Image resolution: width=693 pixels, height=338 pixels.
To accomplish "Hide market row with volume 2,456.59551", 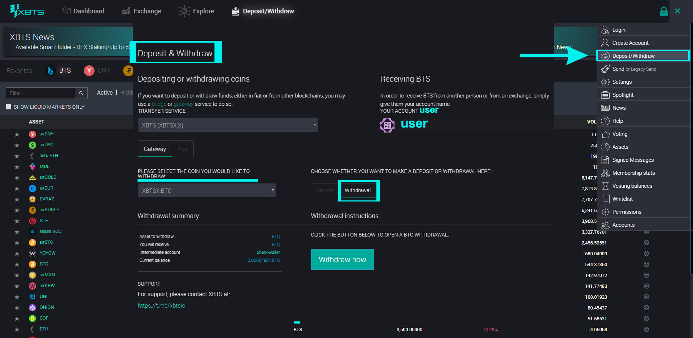I will coord(646,243).
